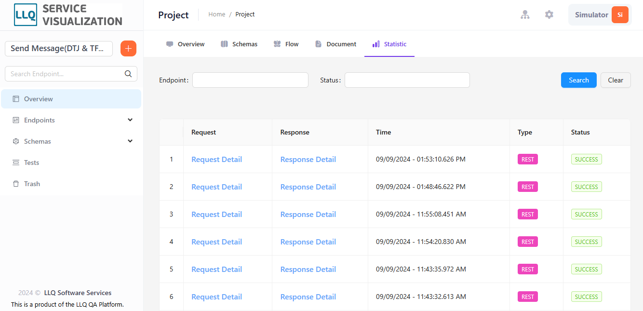This screenshot has width=643, height=311.
Task: Click the Clear button
Action: click(x=616, y=80)
